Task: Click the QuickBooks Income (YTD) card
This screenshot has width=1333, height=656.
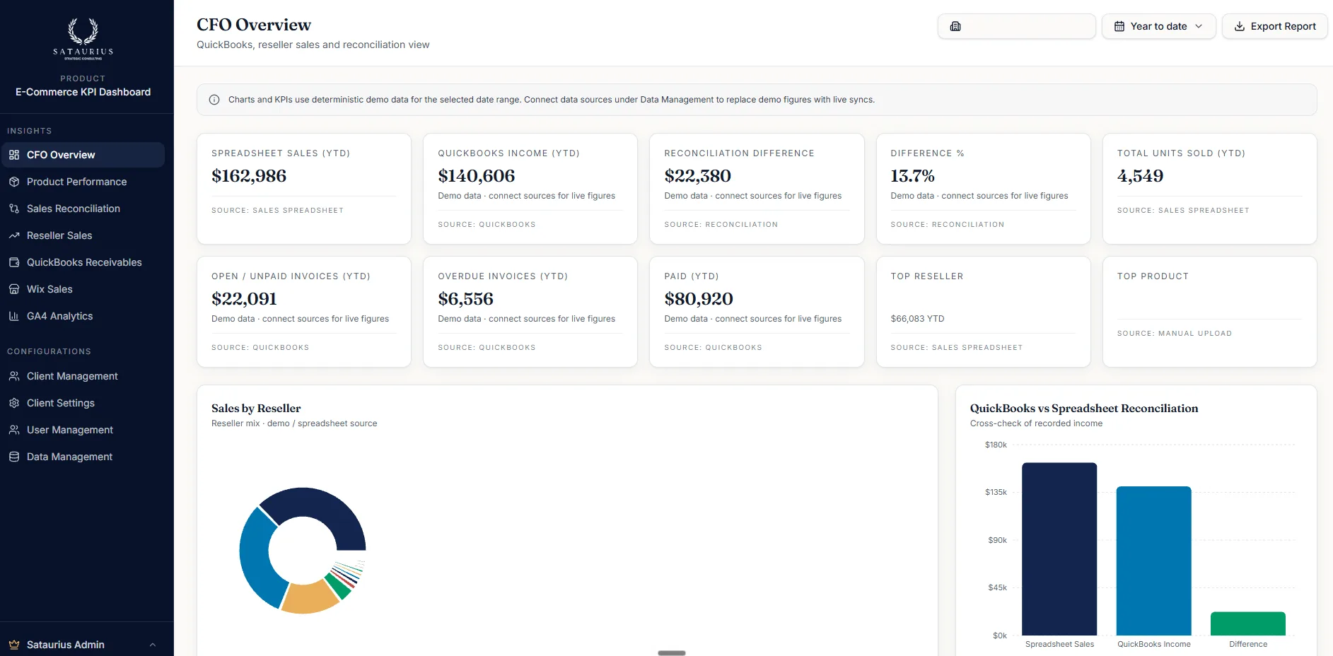Action: point(530,189)
